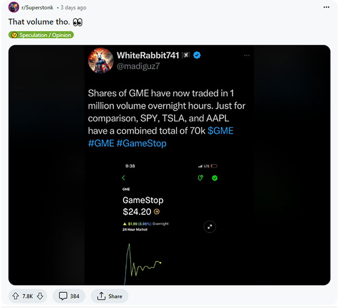This screenshot has height=308, width=338.
Task: Open the tweet's three-dot more menu
Action: click(247, 55)
